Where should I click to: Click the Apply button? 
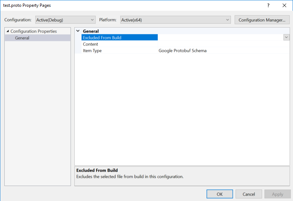pyautogui.click(x=278, y=194)
